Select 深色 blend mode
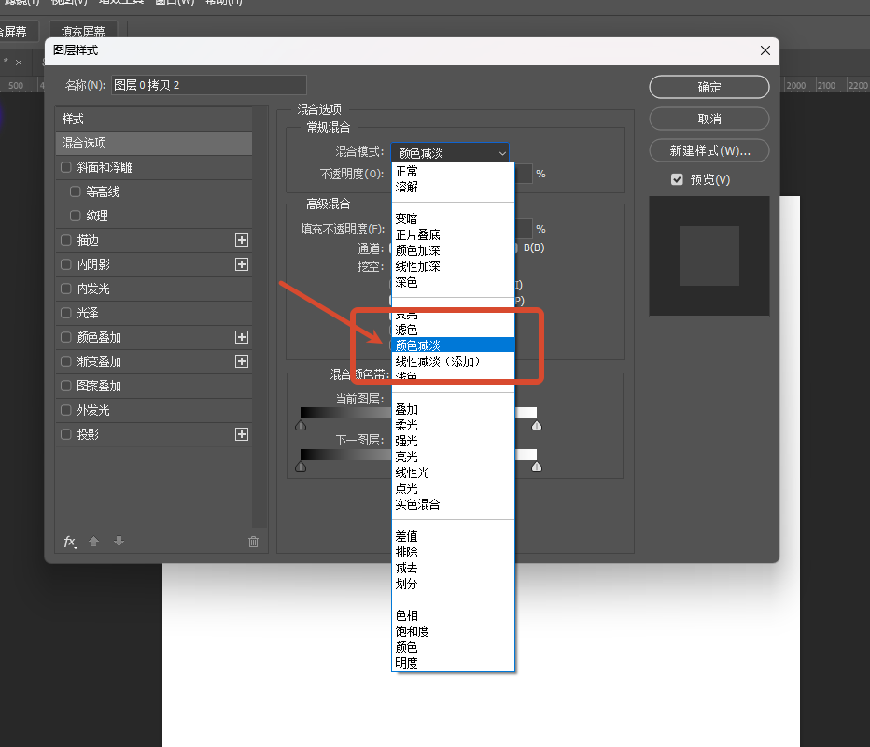The image size is (870, 747). pyautogui.click(x=454, y=283)
